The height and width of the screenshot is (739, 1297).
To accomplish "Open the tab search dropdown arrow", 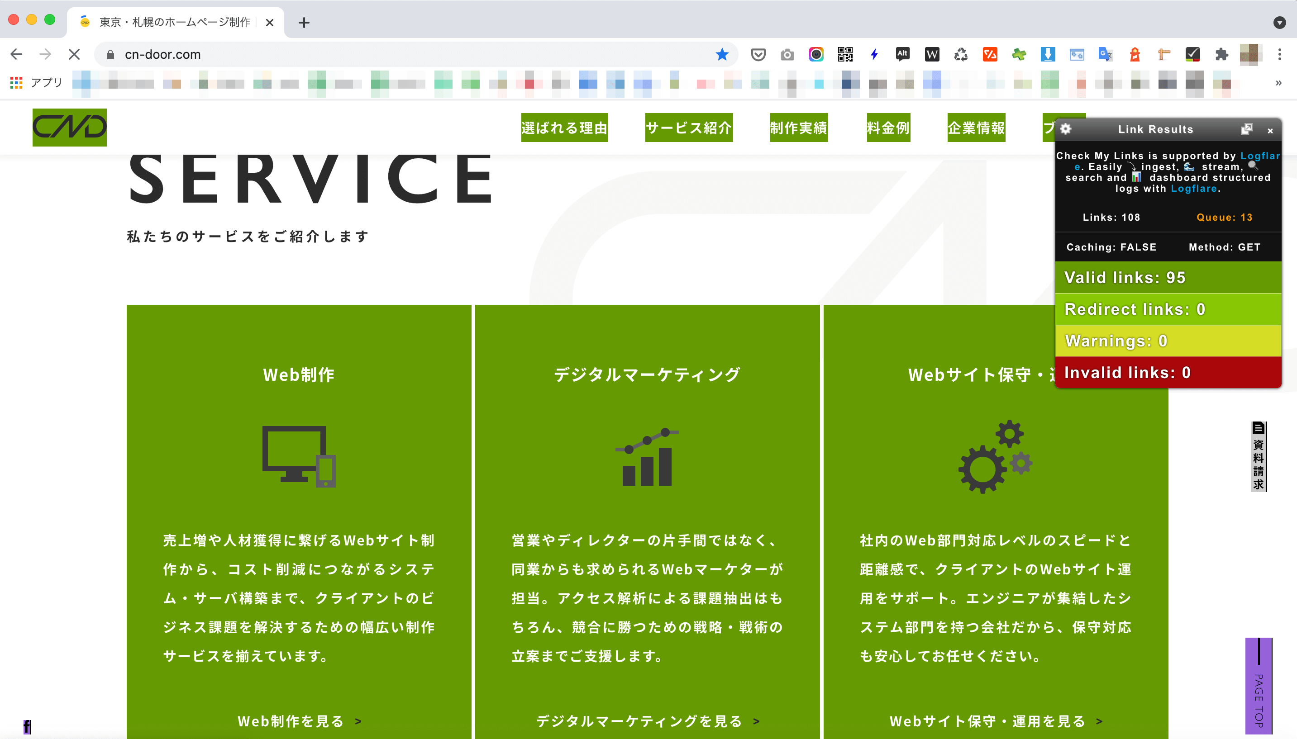I will pos(1279,22).
